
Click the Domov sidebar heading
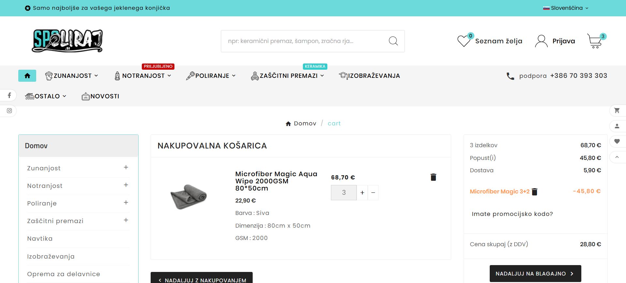click(x=36, y=146)
